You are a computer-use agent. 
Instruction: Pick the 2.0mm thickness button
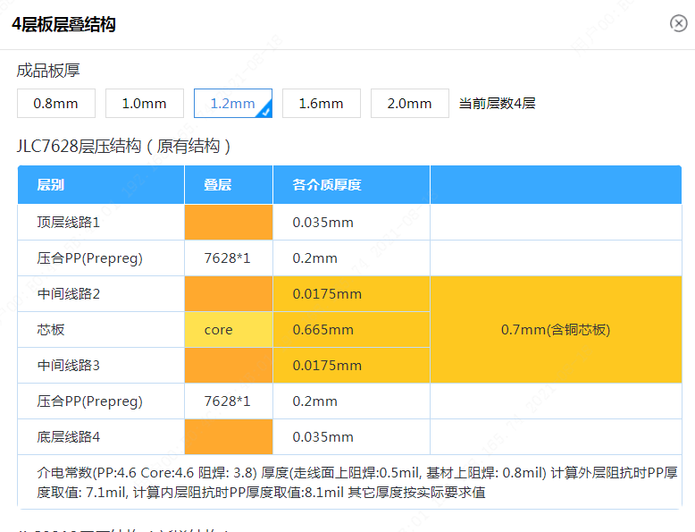[409, 104]
